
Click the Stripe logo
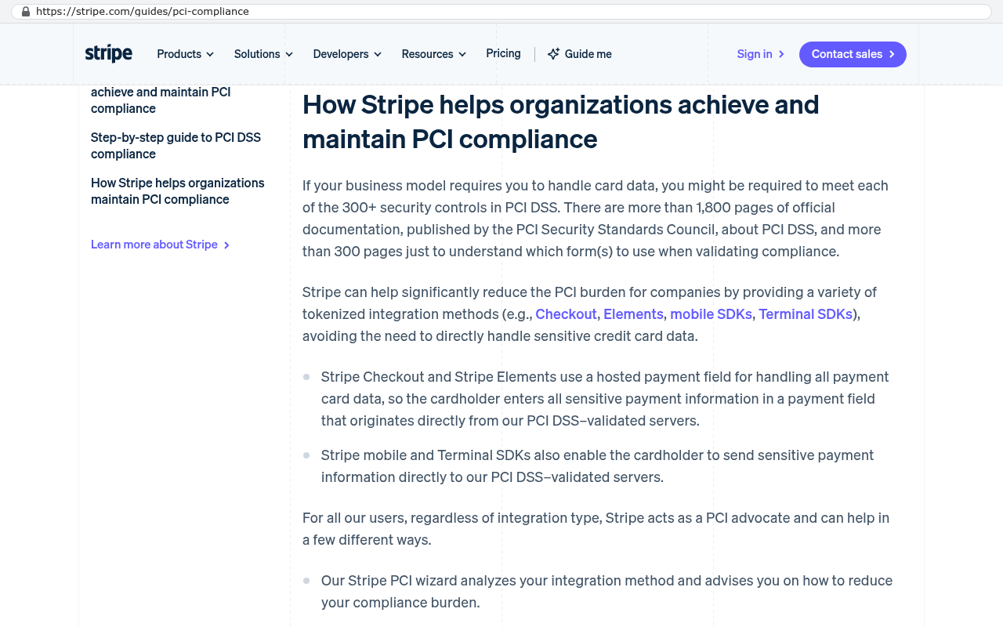108,53
